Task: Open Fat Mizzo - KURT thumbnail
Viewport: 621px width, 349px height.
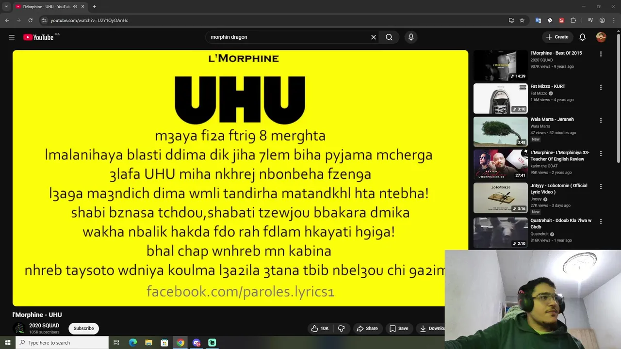Action: [500, 98]
